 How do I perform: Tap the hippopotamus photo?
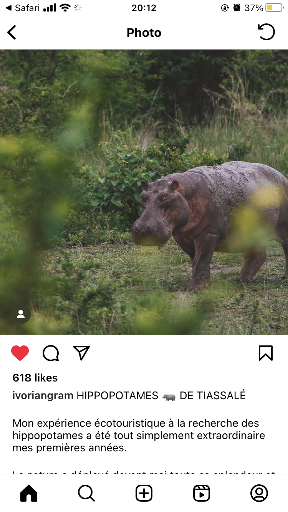(144, 192)
